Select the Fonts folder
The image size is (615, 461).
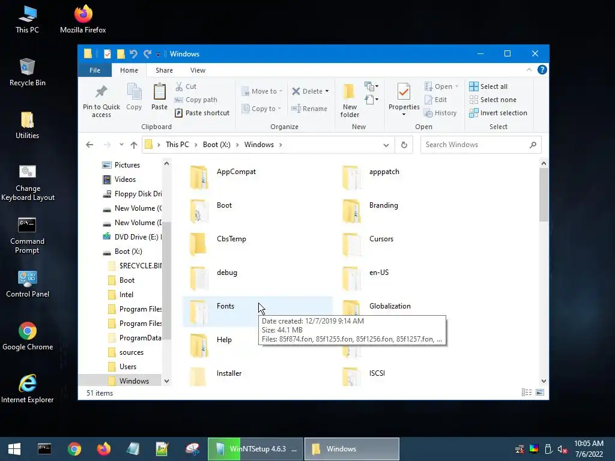coord(257,312)
